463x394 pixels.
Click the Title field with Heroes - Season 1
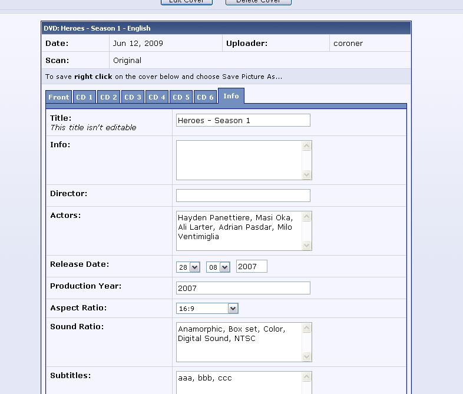tap(243, 120)
